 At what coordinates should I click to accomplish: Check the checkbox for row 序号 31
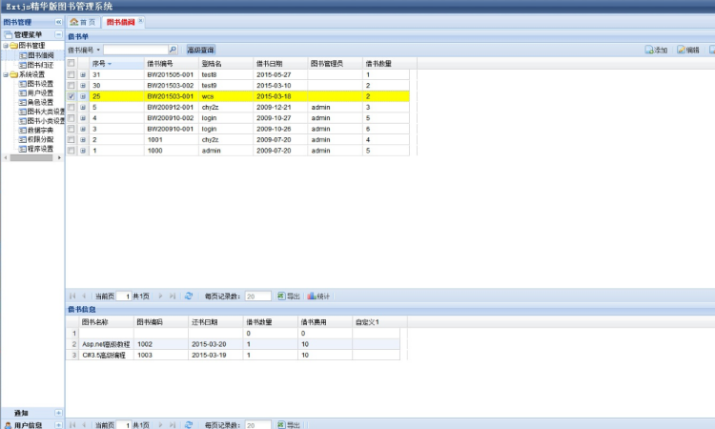click(71, 74)
